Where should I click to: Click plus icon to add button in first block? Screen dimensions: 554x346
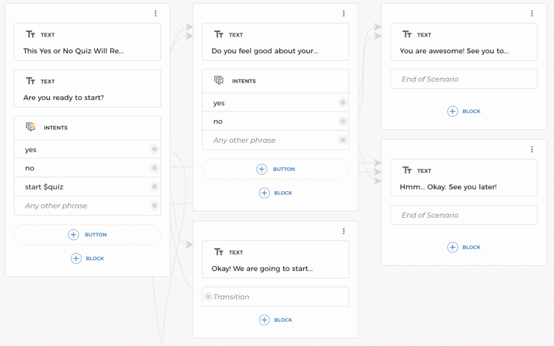[x=73, y=235]
